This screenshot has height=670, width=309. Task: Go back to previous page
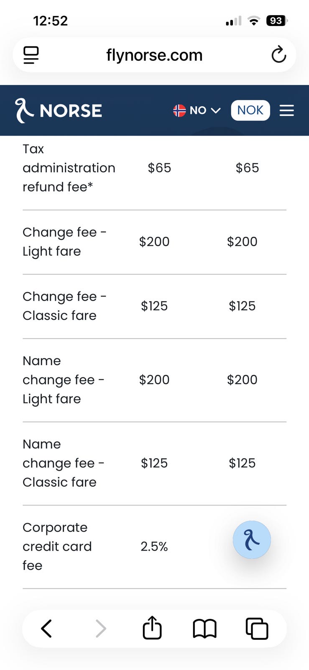point(46,629)
